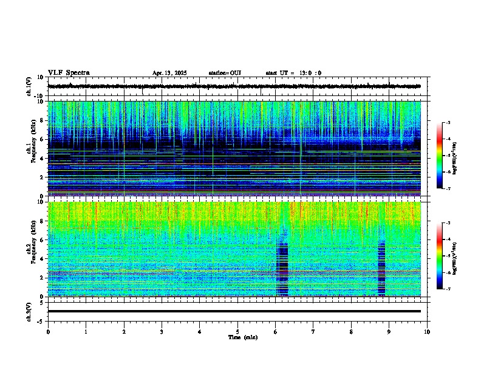The image size is (481, 372).
Task: Click time axis tick label "6"
Action: 276,332
